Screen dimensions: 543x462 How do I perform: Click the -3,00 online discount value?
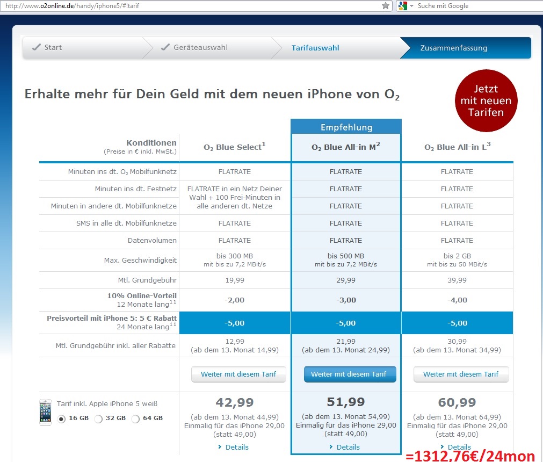pyautogui.click(x=346, y=300)
